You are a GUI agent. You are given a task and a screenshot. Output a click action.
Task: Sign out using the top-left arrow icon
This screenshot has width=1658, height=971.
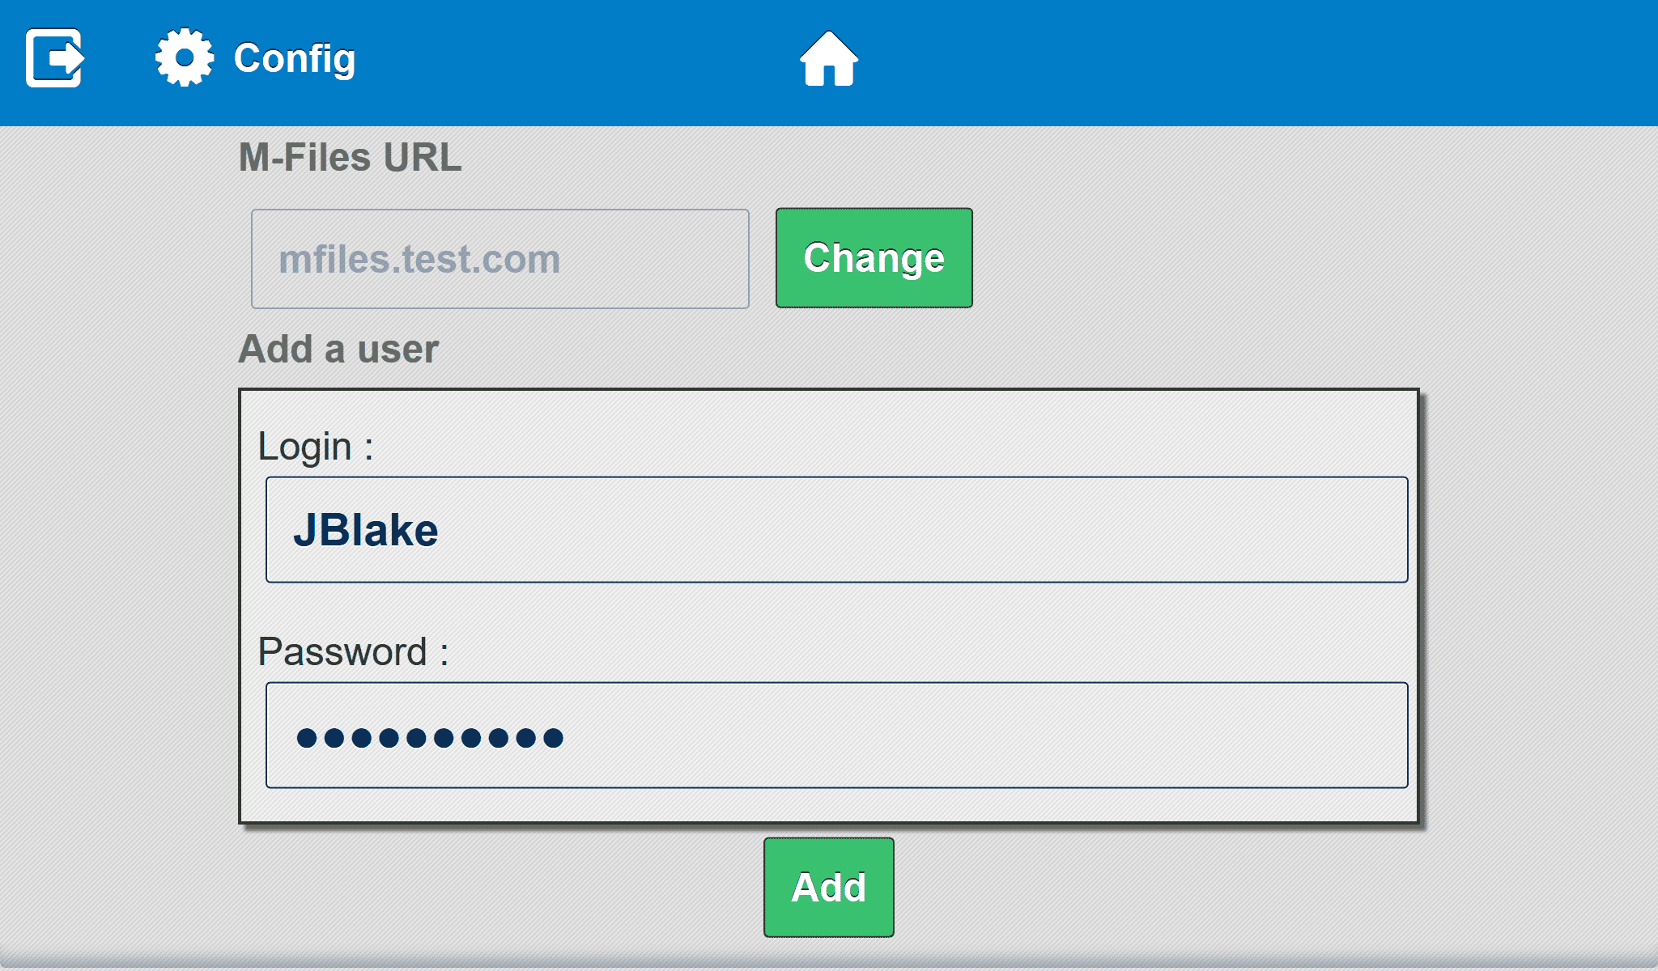54,57
